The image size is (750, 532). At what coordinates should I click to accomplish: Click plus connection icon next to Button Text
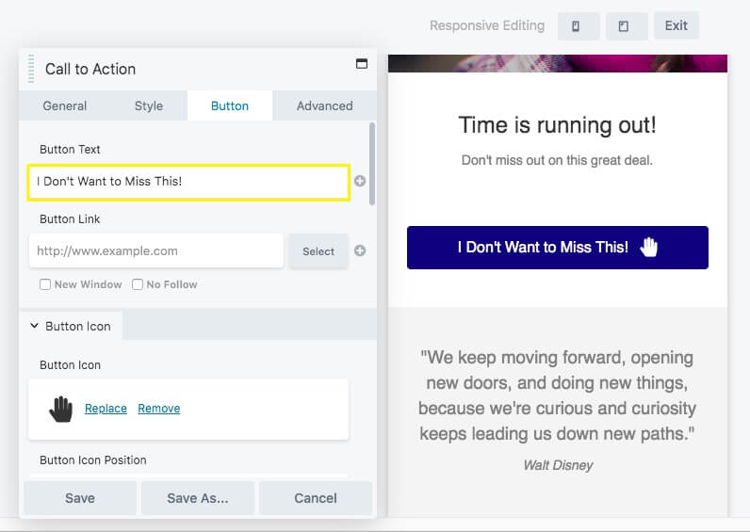[x=360, y=181]
